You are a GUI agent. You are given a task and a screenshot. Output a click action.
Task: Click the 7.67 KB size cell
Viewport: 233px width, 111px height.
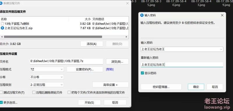[85, 28]
